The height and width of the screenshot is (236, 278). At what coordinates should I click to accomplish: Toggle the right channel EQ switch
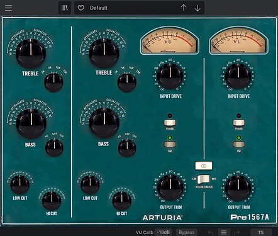[x=239, y=144]
